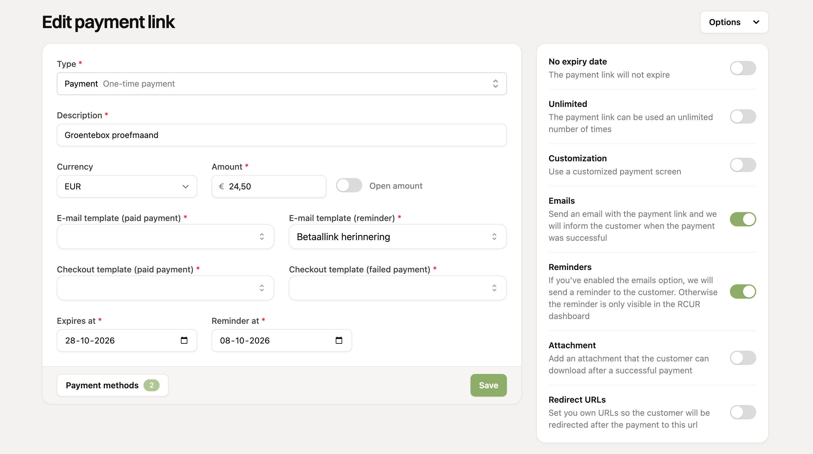Switch off the Reminders toggle
This screenshot has width=813, height=454.
pyautogui.click(x=743, y=292)
